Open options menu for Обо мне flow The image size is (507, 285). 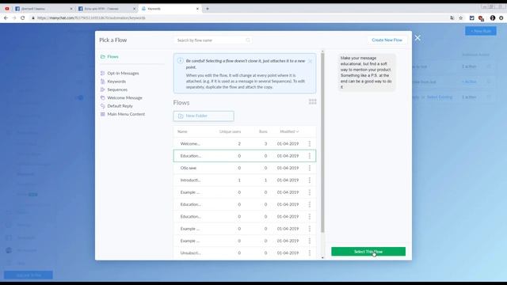310,168
